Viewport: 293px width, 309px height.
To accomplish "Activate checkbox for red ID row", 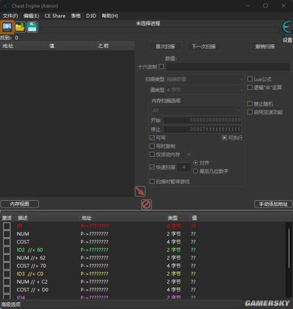I will pos(7,226).
